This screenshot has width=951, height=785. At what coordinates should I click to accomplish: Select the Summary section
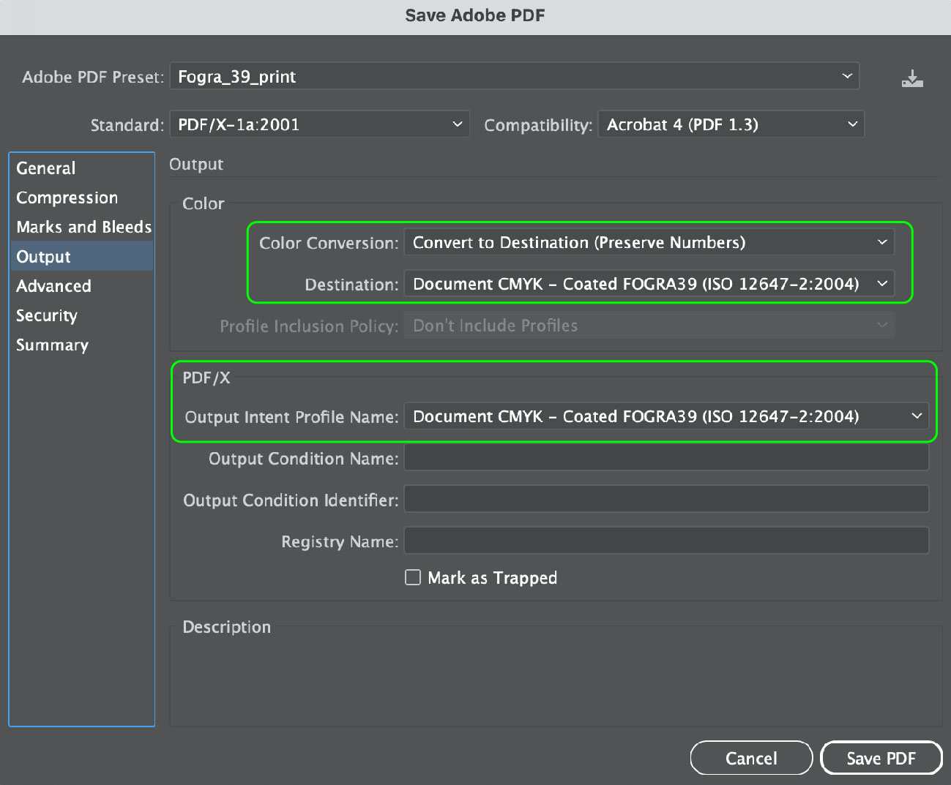[81, 345]
